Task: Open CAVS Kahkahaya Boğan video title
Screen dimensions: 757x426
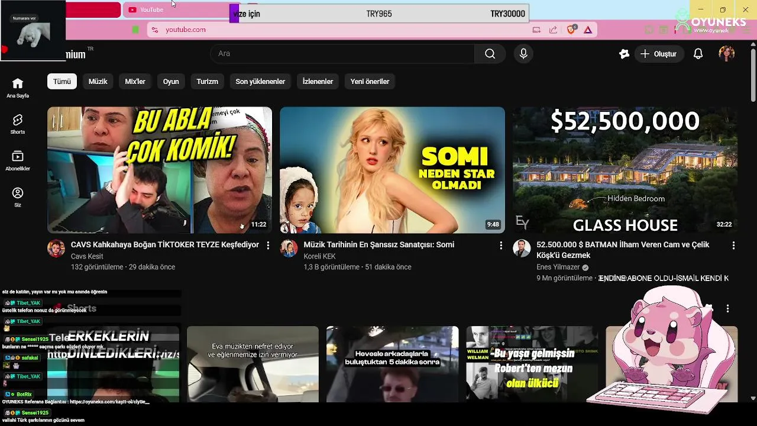Action: tap(165, 244)
